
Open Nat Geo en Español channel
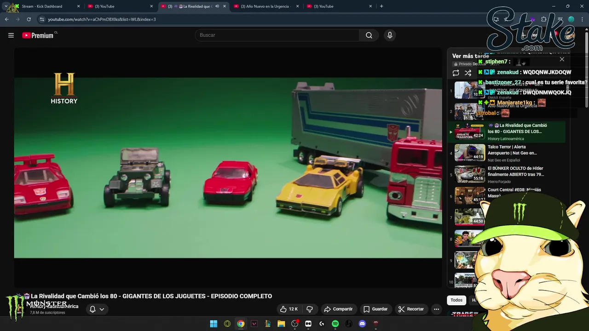pyautogui.click(x=504, y=160)
